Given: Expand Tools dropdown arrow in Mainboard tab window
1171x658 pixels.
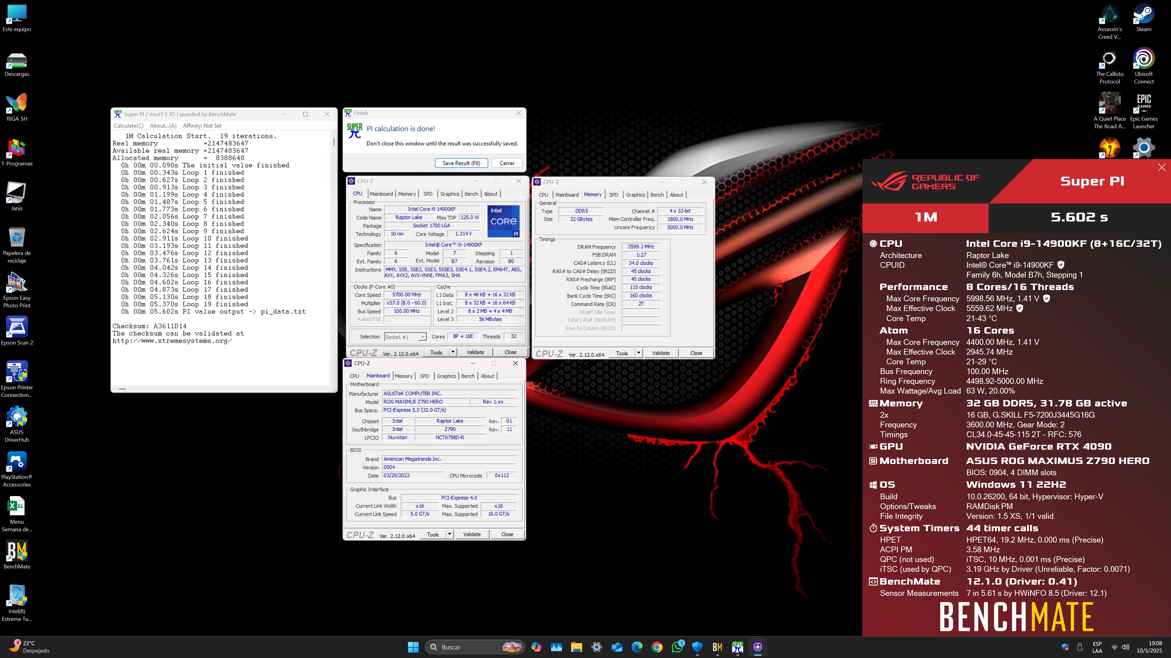Looking at the screenshot, I should (449, 534).
